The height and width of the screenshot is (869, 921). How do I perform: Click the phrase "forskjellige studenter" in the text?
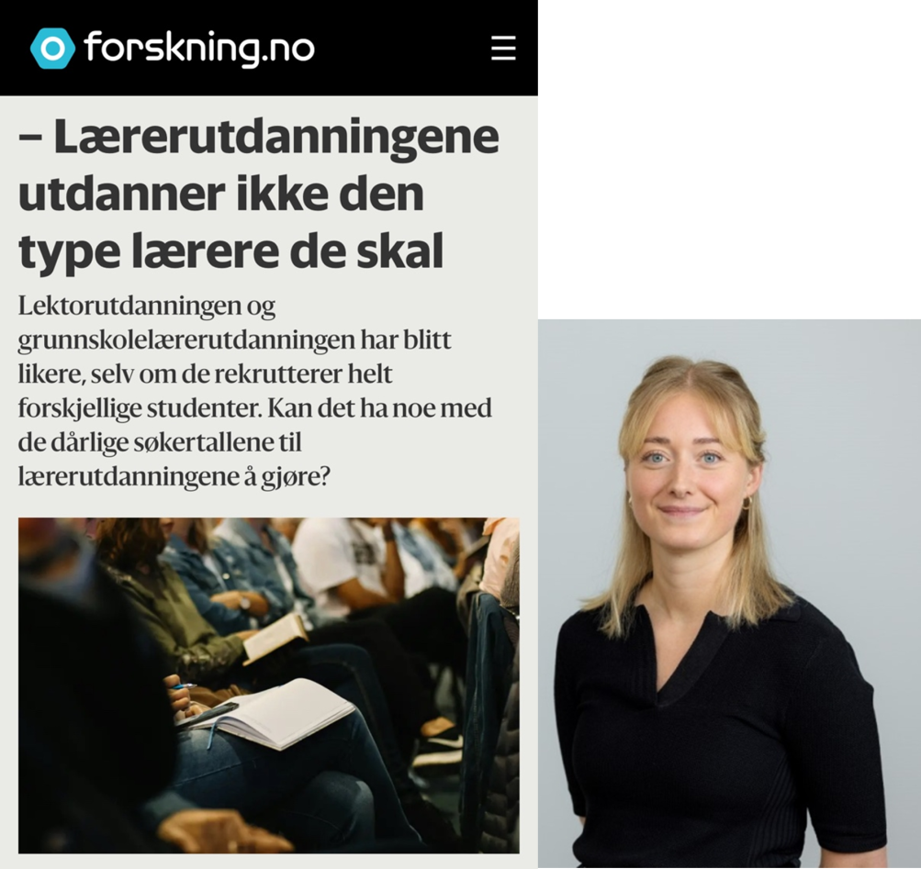pos(140,408)
